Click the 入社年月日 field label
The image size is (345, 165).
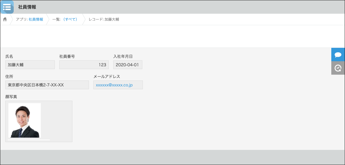point(123,56)
